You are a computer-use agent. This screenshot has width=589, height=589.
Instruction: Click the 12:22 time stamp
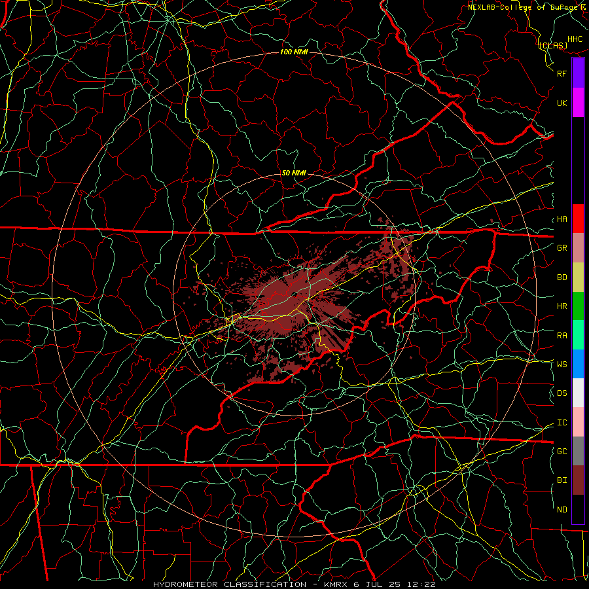click(423, 584)
